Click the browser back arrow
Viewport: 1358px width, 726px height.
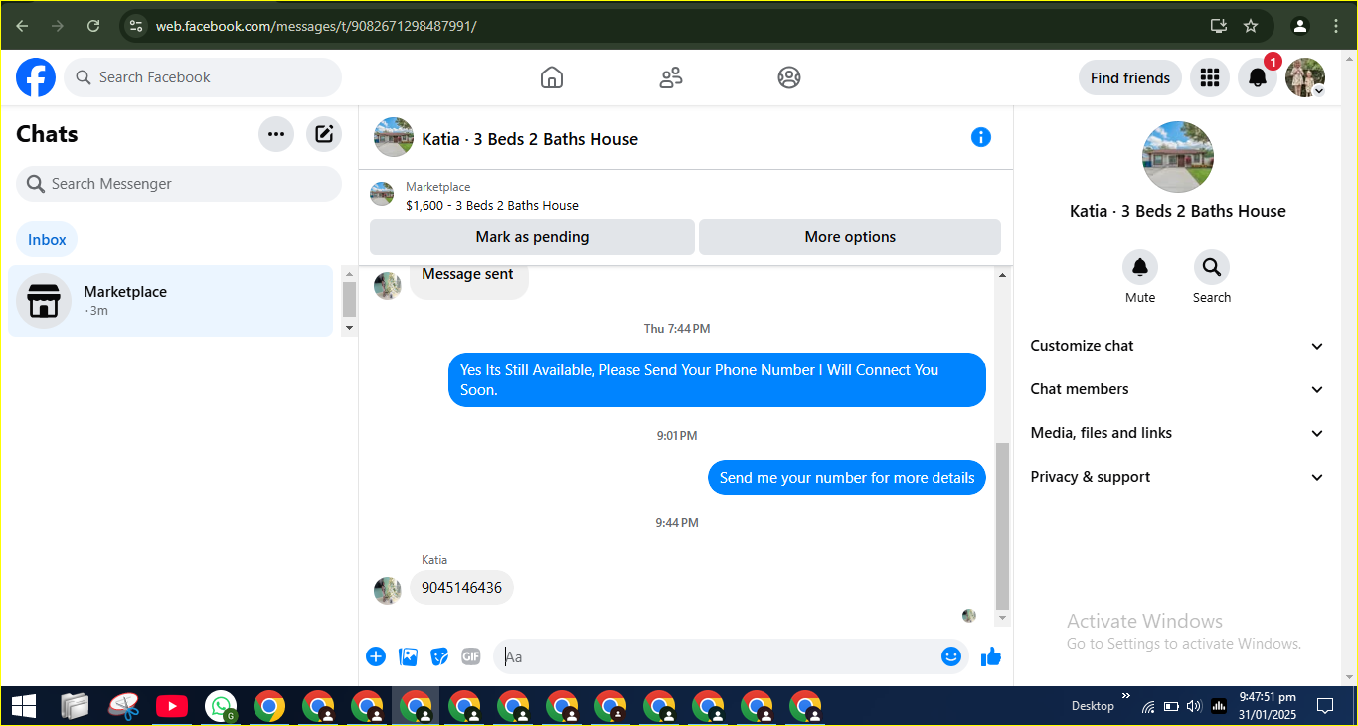click(x=22, y=26)
